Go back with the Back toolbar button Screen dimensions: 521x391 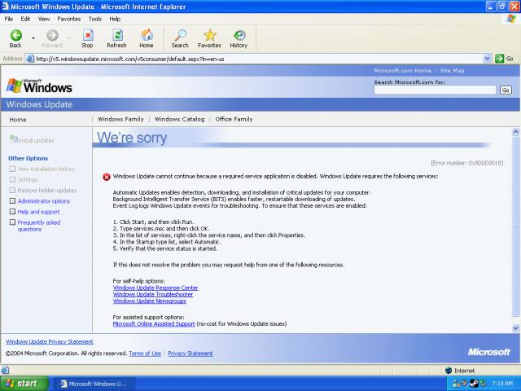click(15, 38)
